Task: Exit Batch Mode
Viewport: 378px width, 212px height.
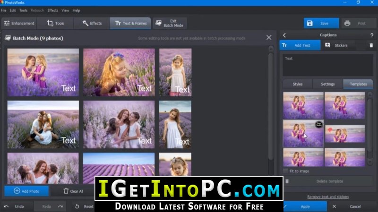Action: (x=170, y=23)
